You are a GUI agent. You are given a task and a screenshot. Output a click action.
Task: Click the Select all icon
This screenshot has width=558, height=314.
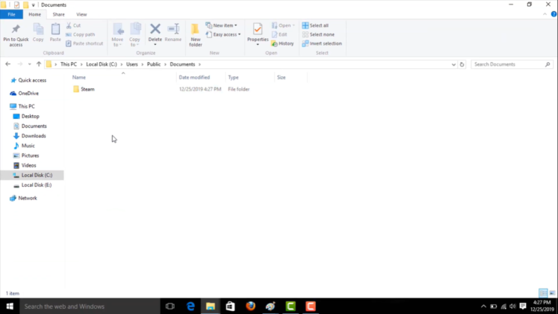click(x=315, y=25)
